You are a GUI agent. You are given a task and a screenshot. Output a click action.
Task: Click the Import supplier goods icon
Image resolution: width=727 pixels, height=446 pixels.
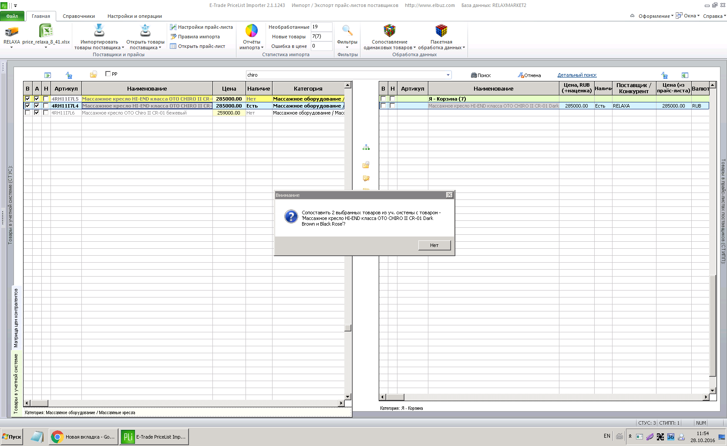point(99,30)
